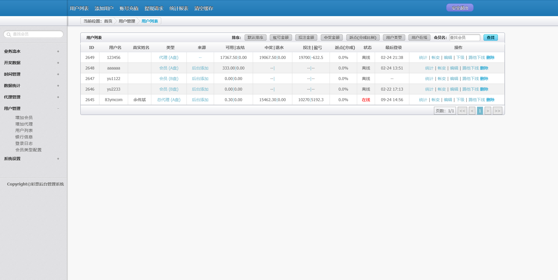Screen dimensions: 558x280
Task: Open 银行信息 in the sidebar
Action: [24, 137]
